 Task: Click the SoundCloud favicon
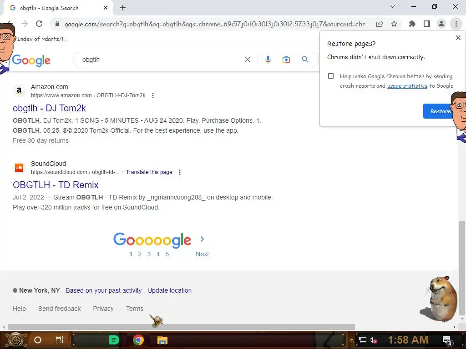pyautogui.click(x=19, y=168)
